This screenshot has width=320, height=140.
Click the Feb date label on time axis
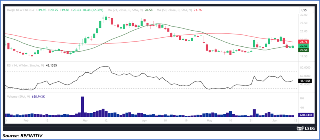click(26, 121)
